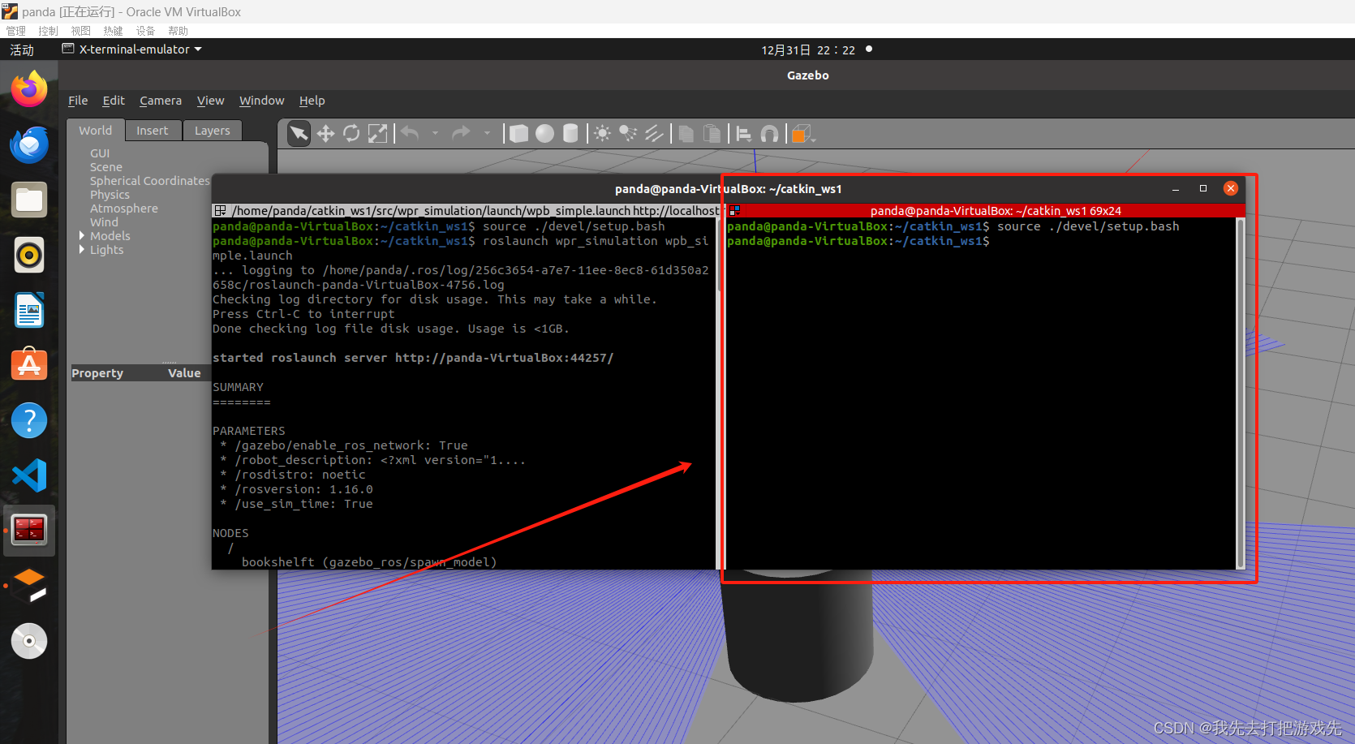Open LibreOffice Writer from the dock
Viewport: 1355px width, 744px height.
point(29,310)
